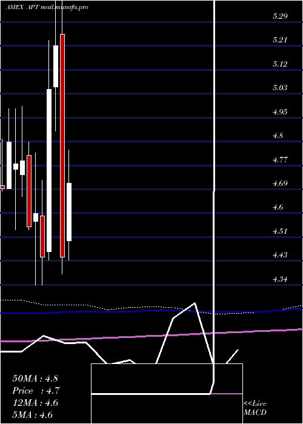Click the tall white candlestick beside 5.03 line
Screen dimensions: 303x424
(49, 170)
